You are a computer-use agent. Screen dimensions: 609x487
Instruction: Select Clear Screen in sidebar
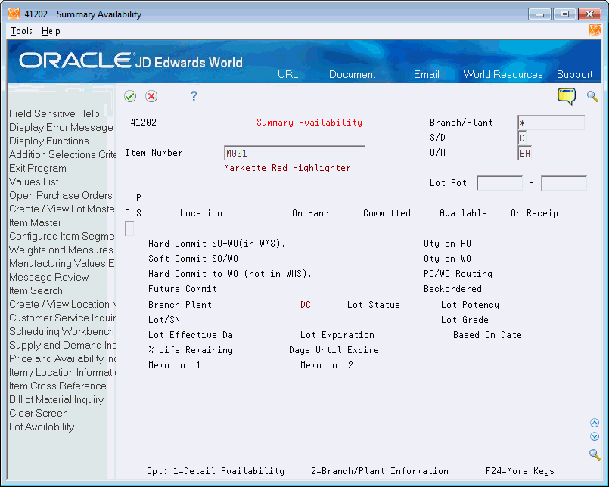(39, 413)
